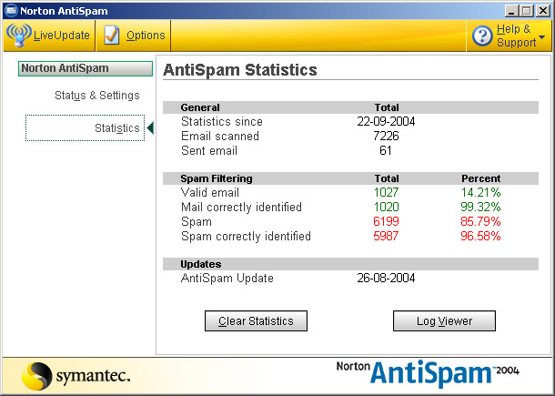Click the date value 22-09-2004
This screenshot has width=555, height=396.
(386, 121)
